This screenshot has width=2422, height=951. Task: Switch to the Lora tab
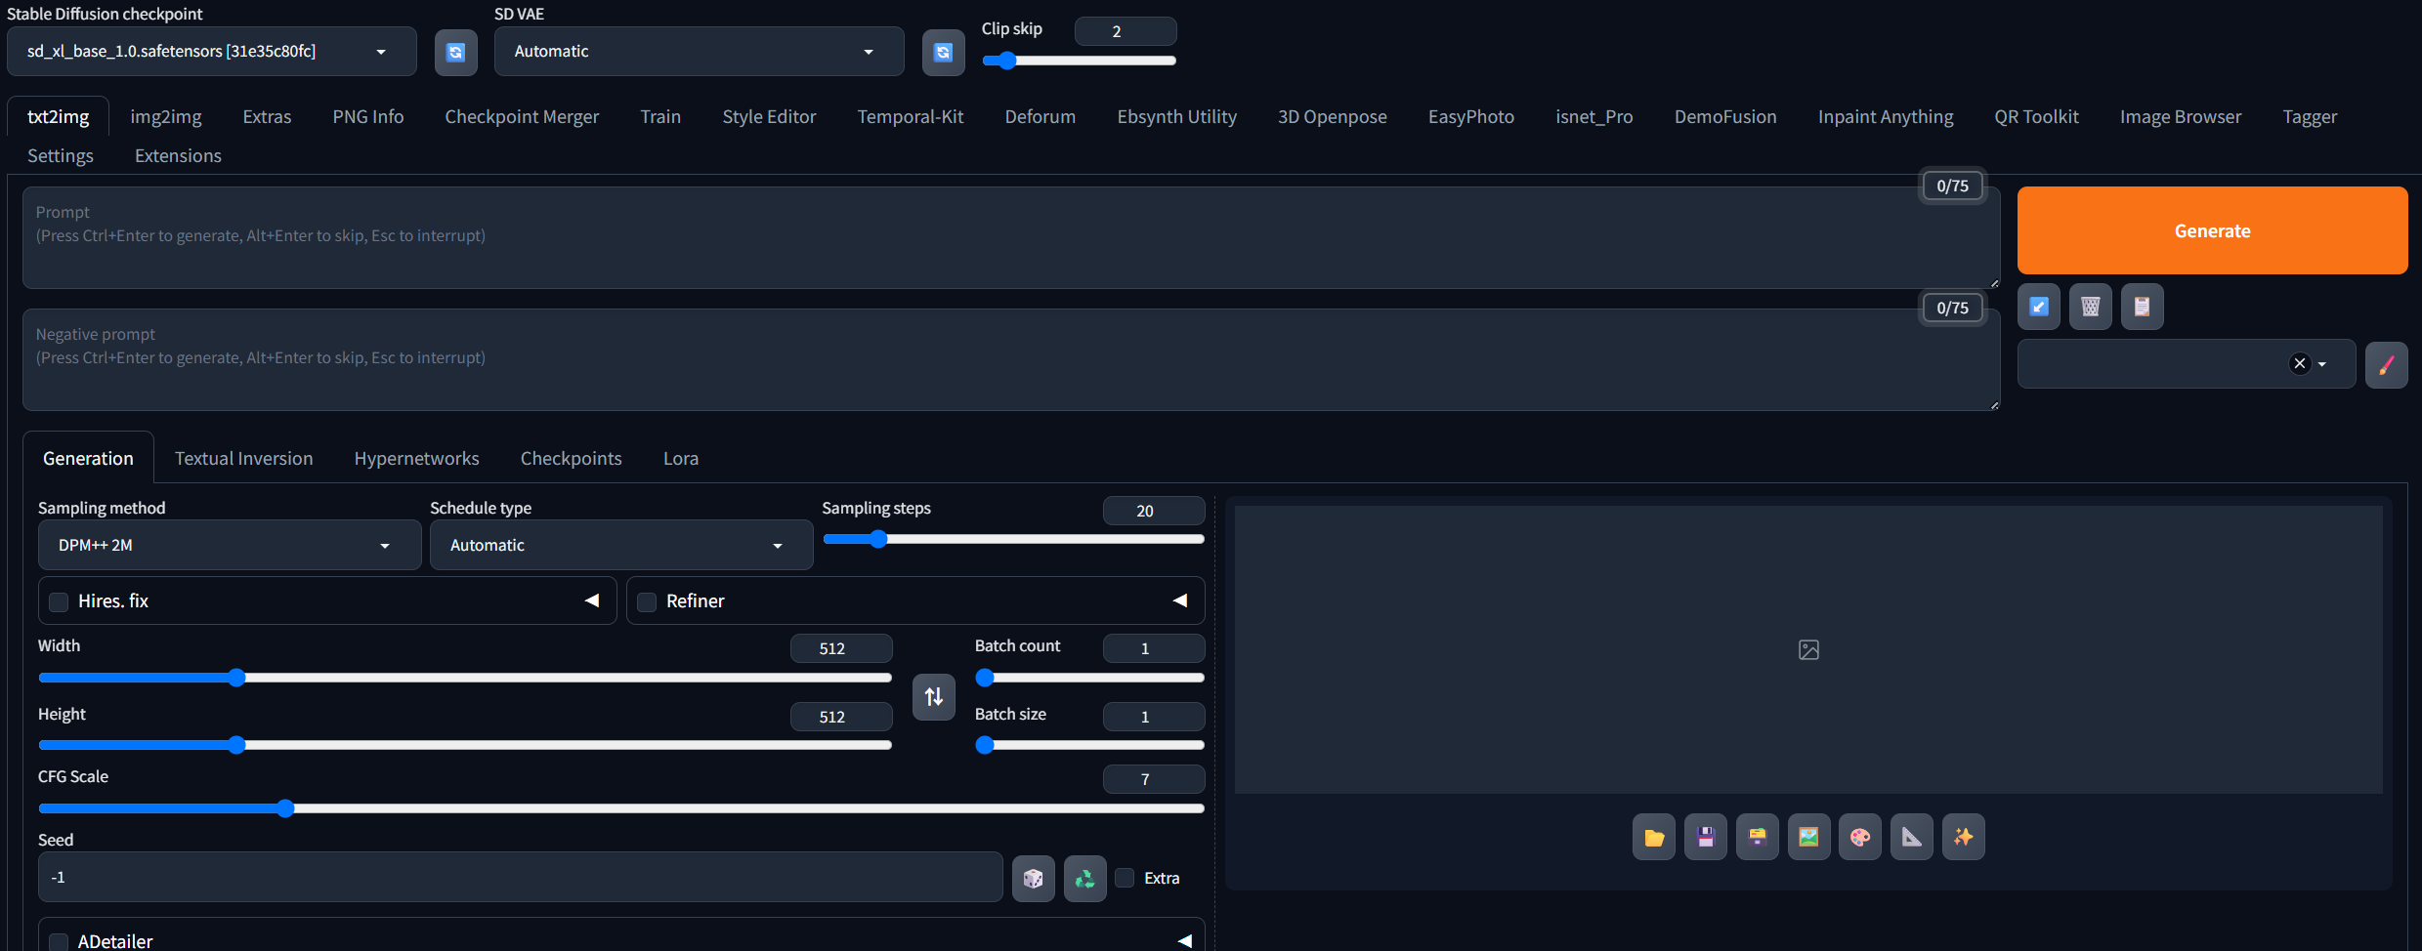681,459
